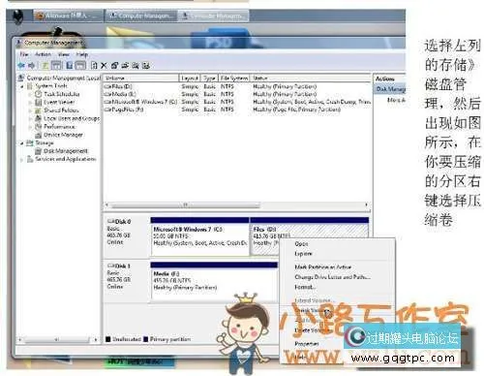This screenshot has height=376, width=484.
Task: Click the Back arrow in the toolbar
Action: click(x=21, y=66)
